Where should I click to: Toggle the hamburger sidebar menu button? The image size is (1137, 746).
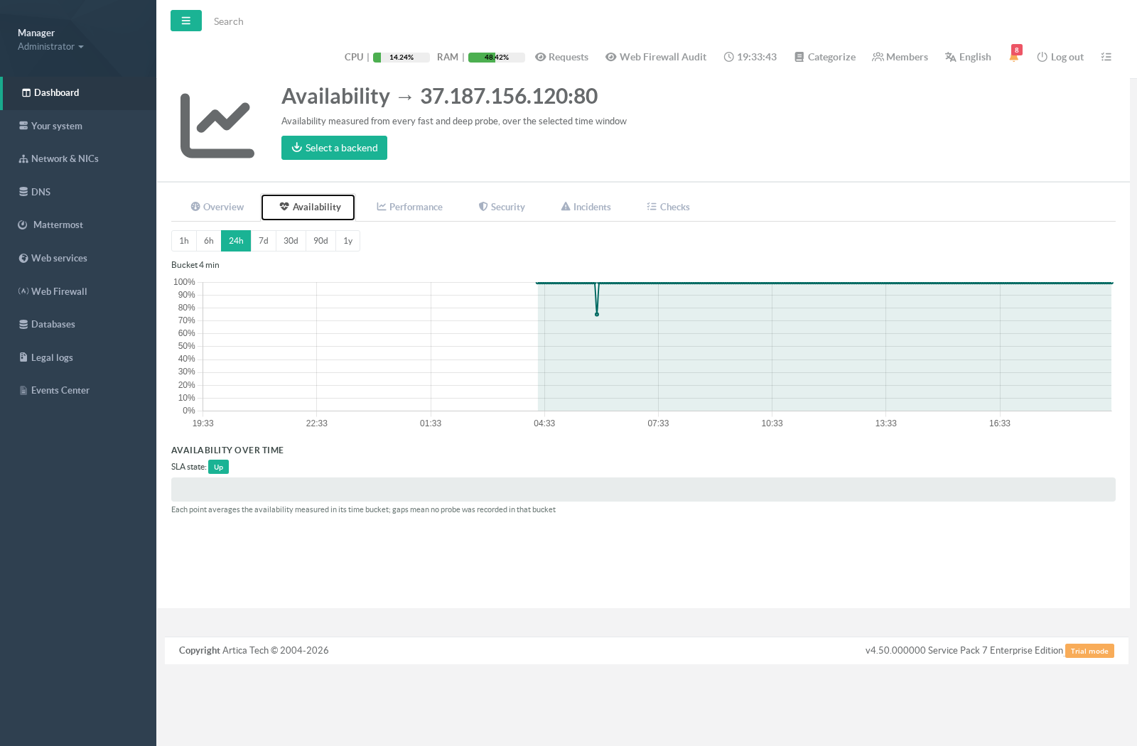point(186,21)
